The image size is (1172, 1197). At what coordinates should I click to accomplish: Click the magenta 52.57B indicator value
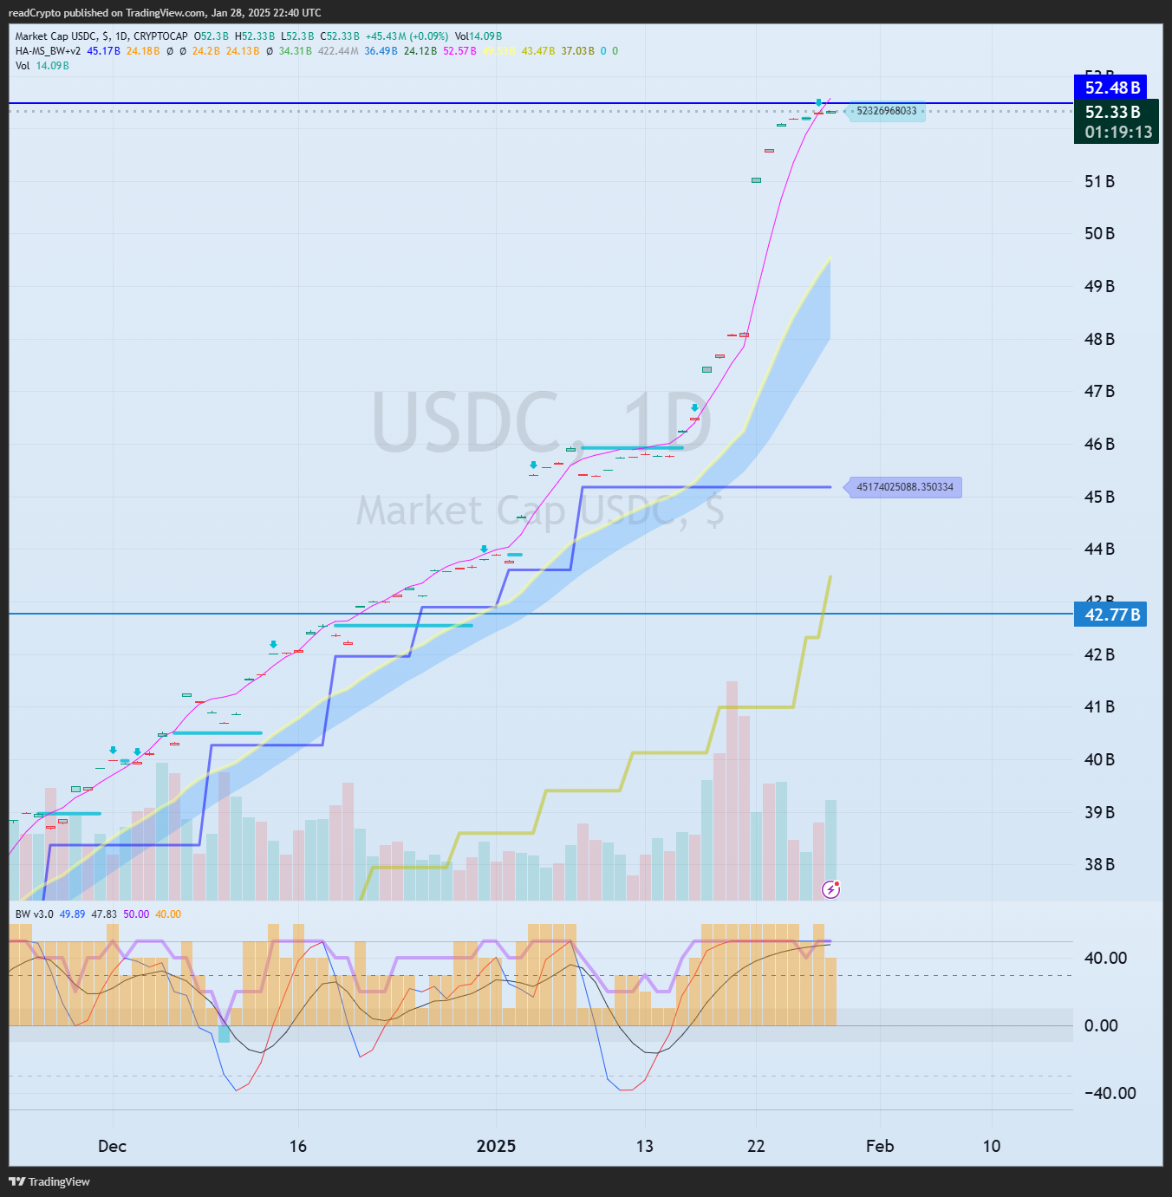[x=459, y=51]
